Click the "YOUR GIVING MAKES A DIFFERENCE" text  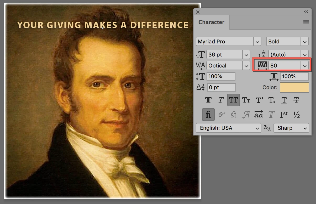(103, 25)
